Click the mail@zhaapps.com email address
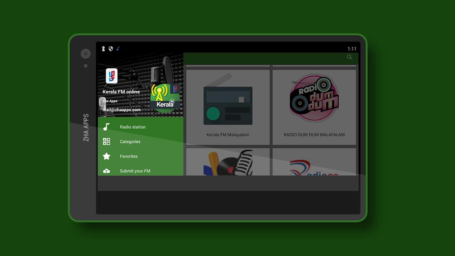This screenshot has height=256, width=455. point(122,110)
